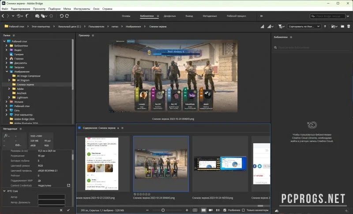Image resolution: width=353 pixels, height=214 pixels.
Task: Click the content panel horizontal scrollbar
Action: point(260,206)
